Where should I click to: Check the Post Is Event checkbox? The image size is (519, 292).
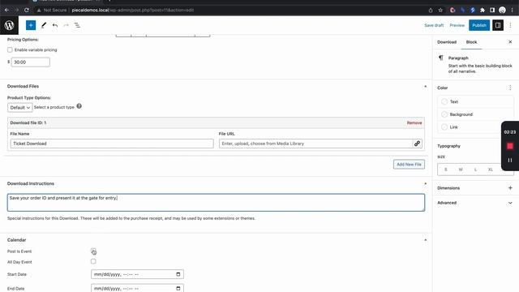(93, 251)
